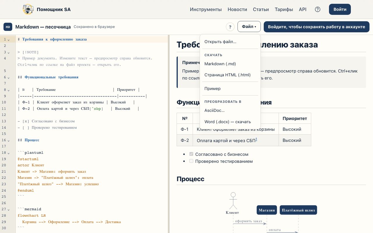Click the Войти login button

coord(340,9)
